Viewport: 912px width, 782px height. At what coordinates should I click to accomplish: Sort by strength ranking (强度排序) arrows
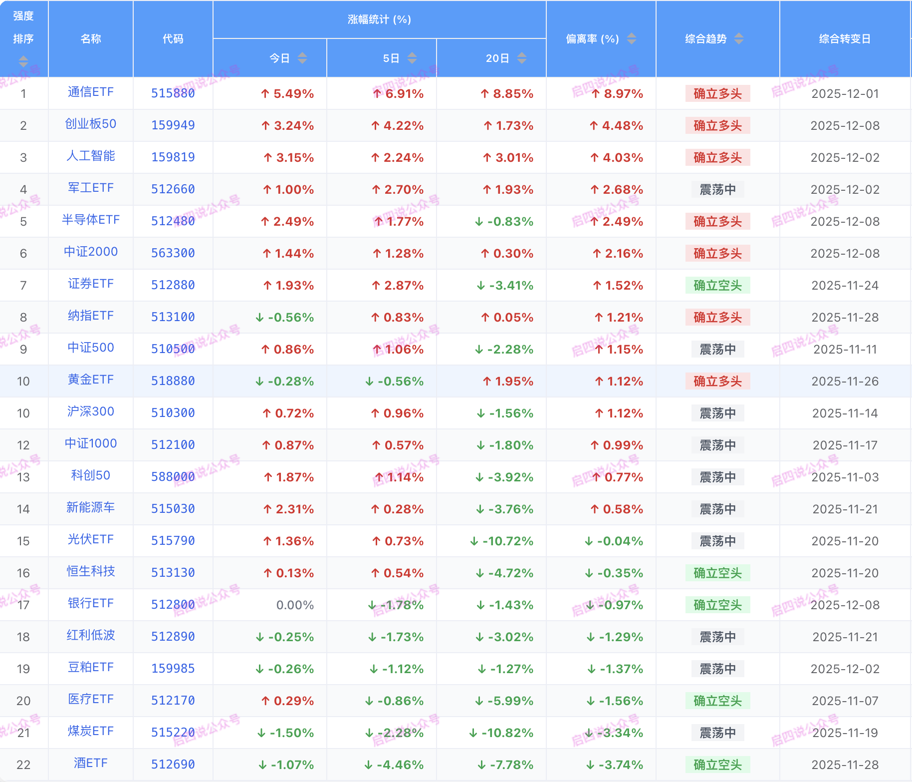pos(23,61)
